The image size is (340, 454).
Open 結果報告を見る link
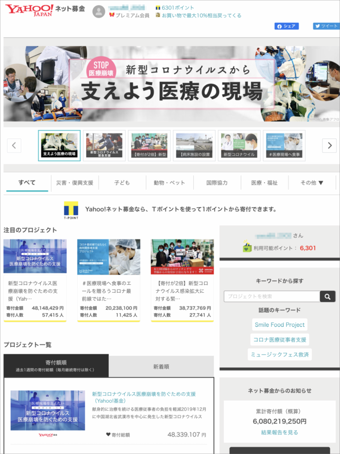click(x=279, y=432)
